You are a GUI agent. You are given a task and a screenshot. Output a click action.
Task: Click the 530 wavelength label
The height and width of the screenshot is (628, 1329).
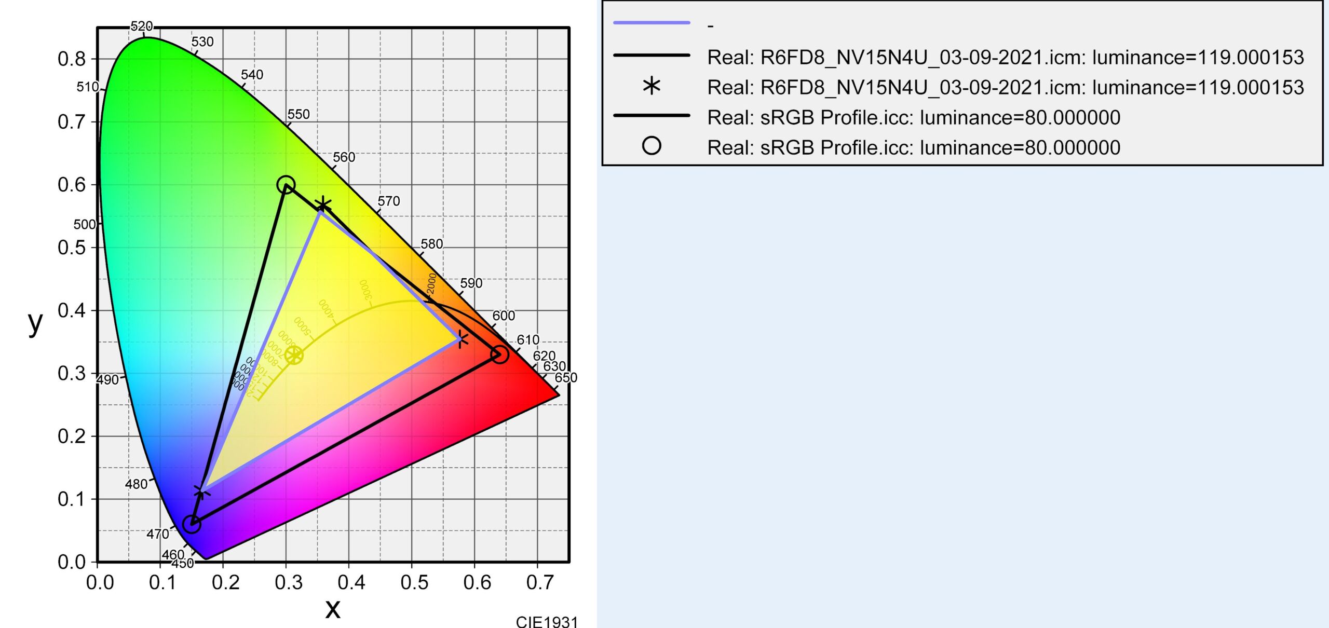click(202, 42)
